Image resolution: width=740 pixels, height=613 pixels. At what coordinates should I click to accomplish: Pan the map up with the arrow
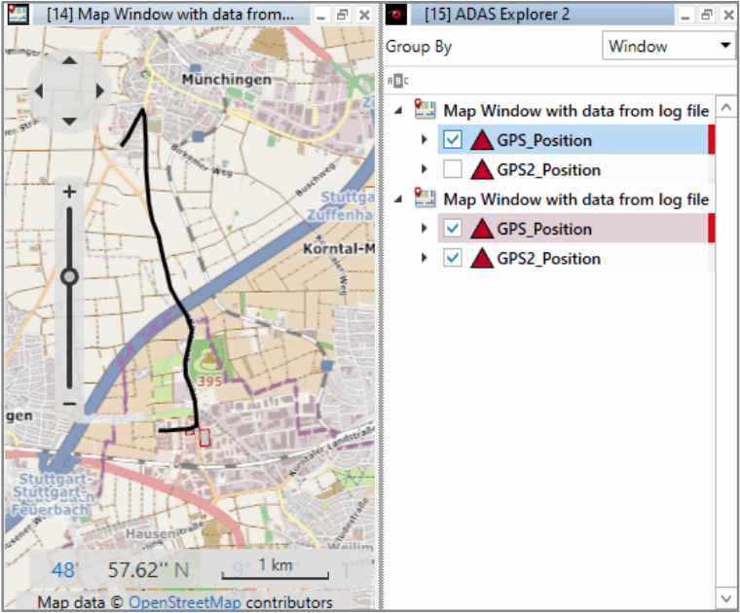pyautogui.click(x=69, y=60)
